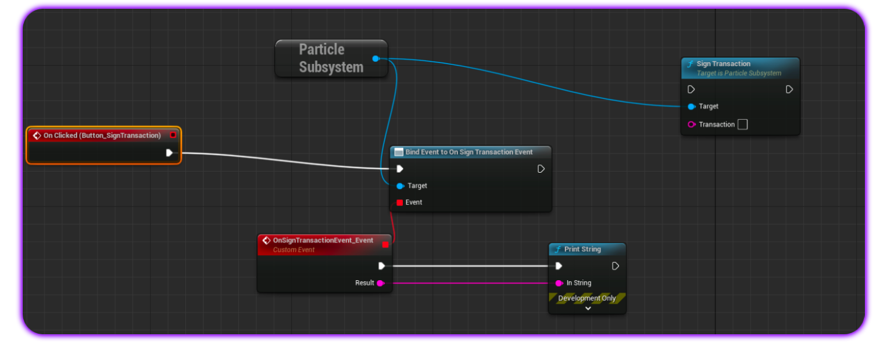Click Bind Event node's execution output pin
The image size is (887, 343).
(541, 169)
